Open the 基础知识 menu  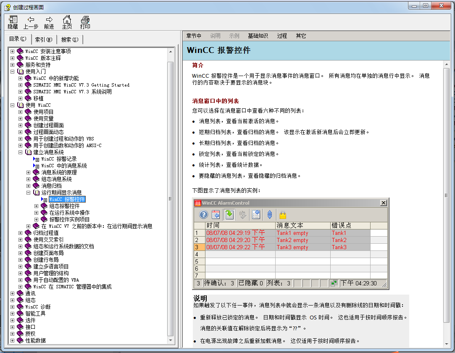258,36
